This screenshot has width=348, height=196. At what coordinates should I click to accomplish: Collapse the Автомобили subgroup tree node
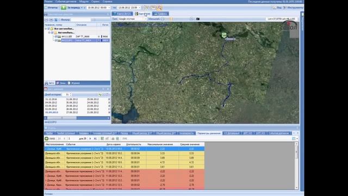(49, 33)
